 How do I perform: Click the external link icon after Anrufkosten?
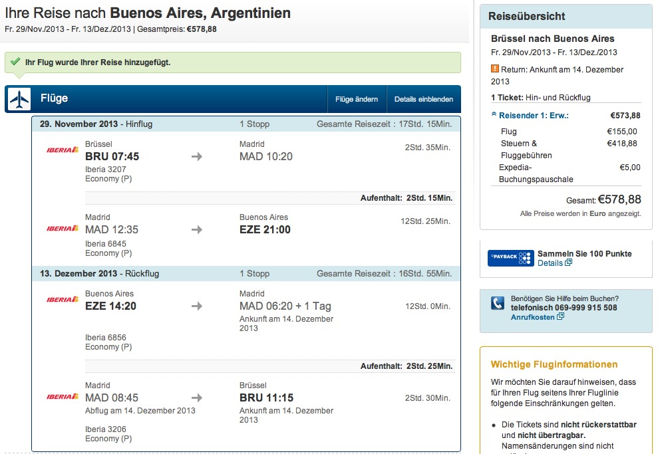click(560, 316)
